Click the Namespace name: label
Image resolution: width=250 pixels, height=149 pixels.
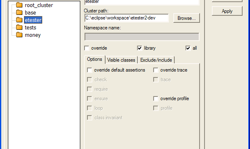(102, 28)
